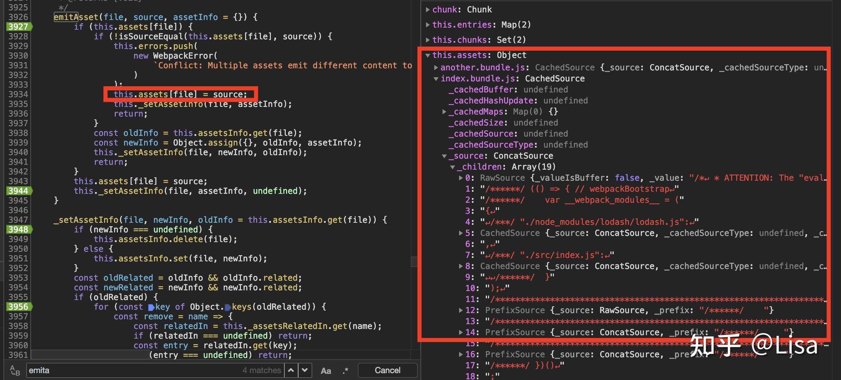Expand the _cachedMaps Map(0) property
The width and height of the screenshot is (841, 380).
click(444, 112)
